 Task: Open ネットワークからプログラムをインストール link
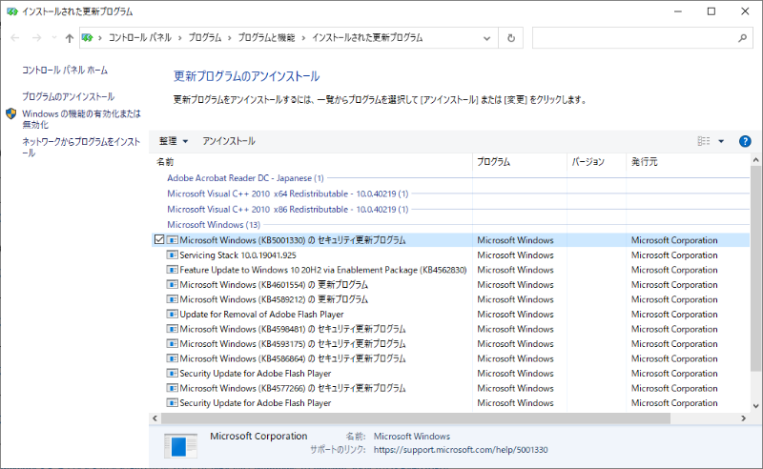point(81,147)
